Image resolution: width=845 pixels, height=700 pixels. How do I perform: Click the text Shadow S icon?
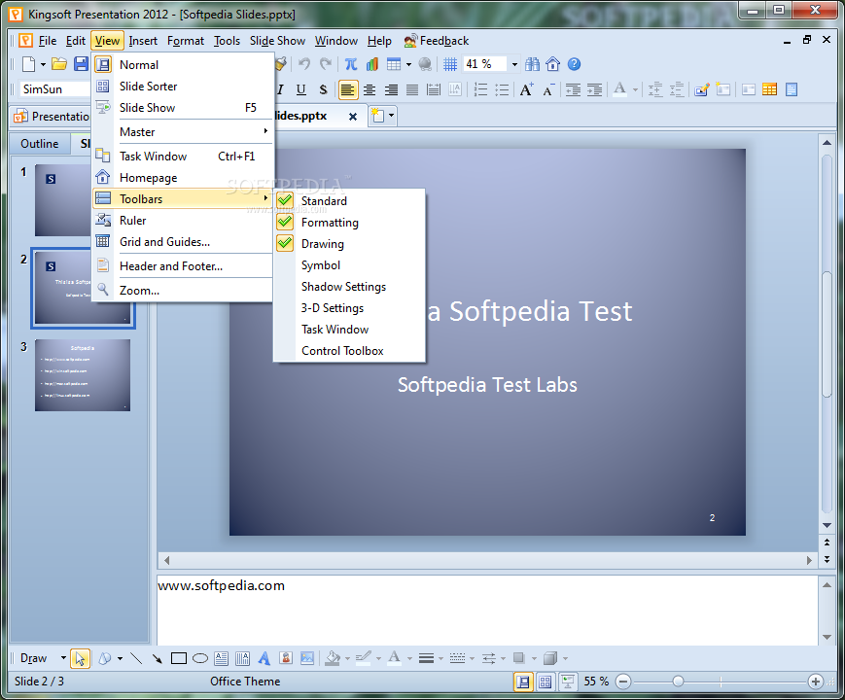coord(323,89)
